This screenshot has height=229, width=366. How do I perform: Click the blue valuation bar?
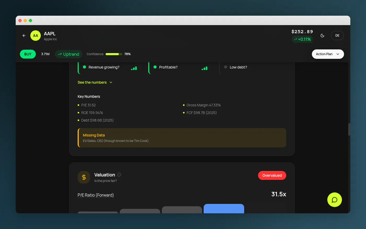[x=224, y=209]
